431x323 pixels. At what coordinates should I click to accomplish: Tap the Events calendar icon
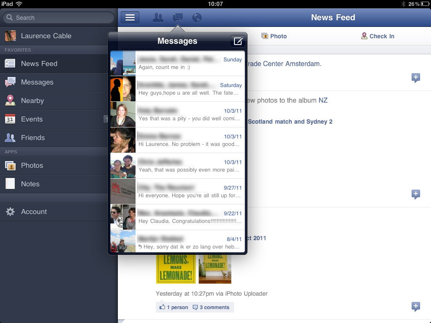coord(10,119)
